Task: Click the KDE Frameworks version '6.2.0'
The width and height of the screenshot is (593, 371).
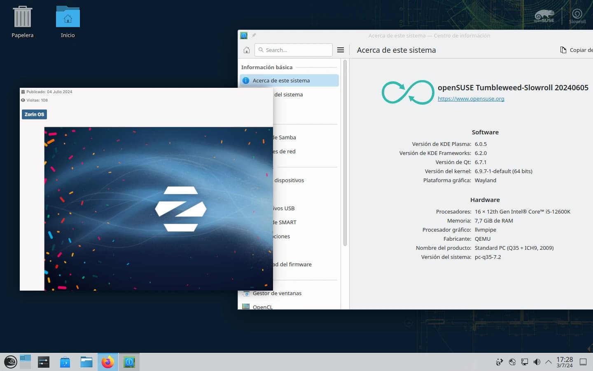Action: point(481,153)
